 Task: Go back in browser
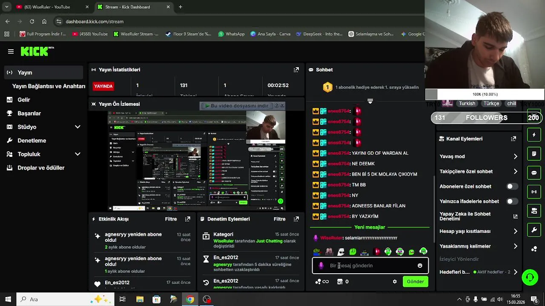pyautogui.click(x=8, y=21)
